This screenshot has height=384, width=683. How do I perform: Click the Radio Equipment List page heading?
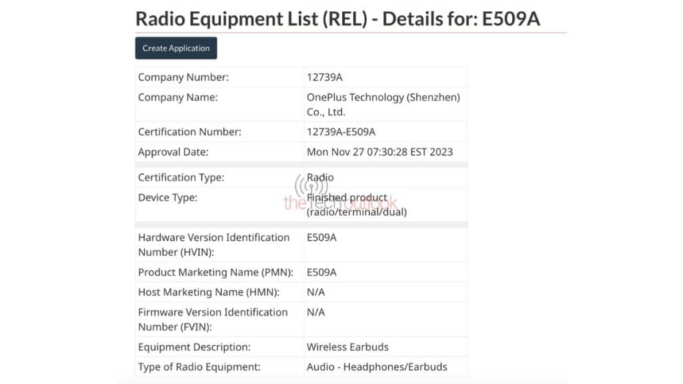337,19
